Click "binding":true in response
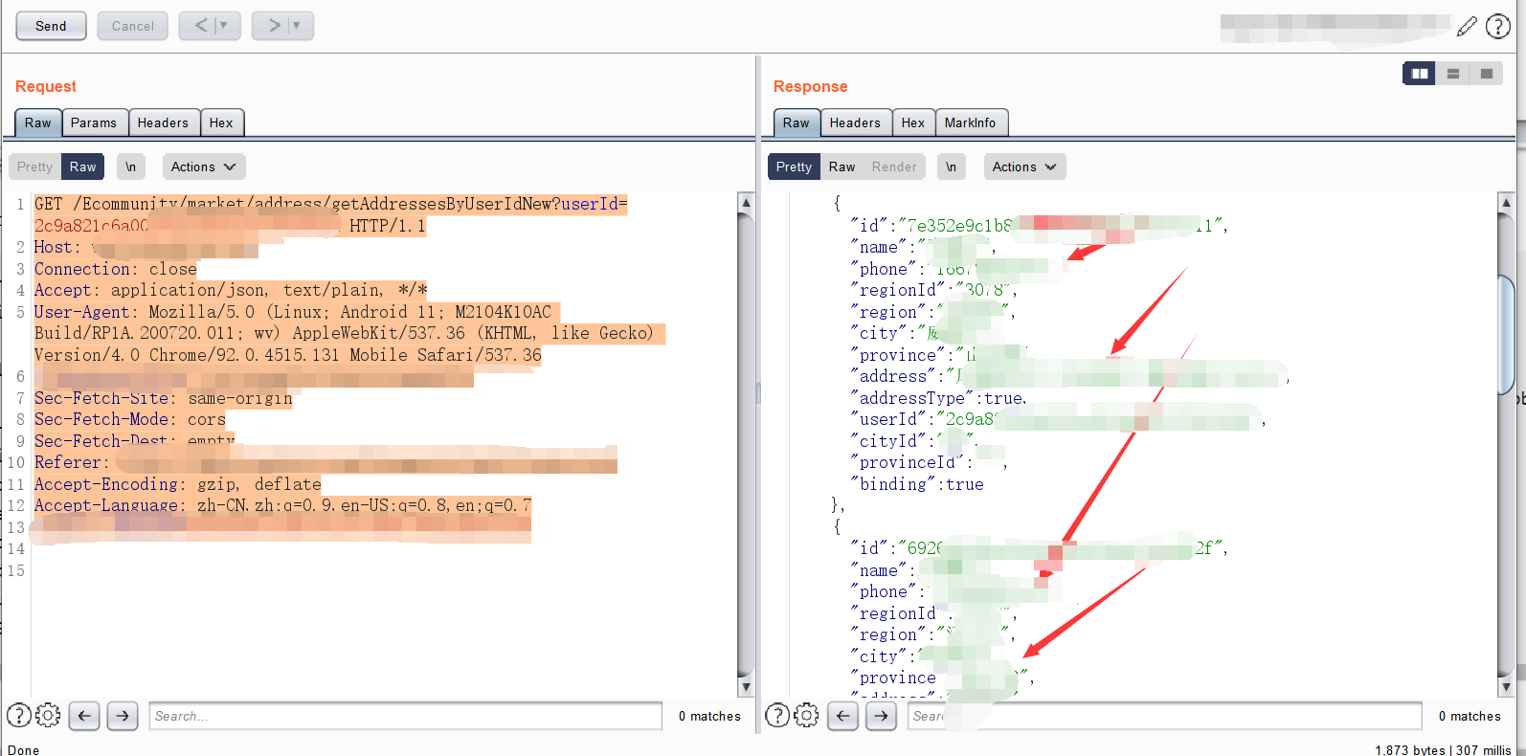The width and height of the screenshot is (1526, 756). point(917,484)
